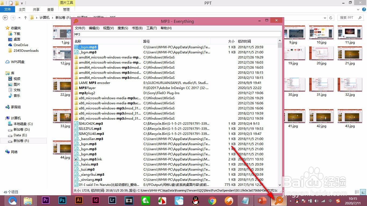
Task: Click the scrollbar down arrow in Everything
Action: pyautogui.click(x=280, y=185)
